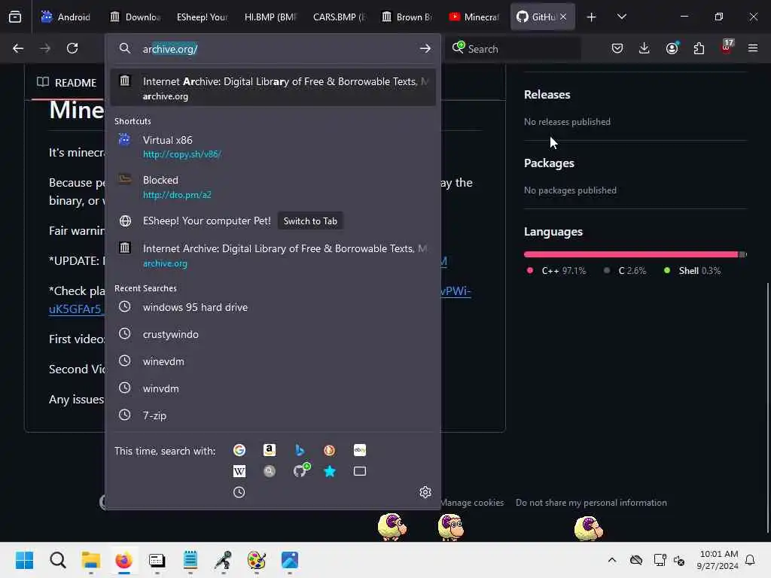The height and width of the screenshot is (578, 771).
Task: Click Manage cookies footer link
Action: pos(473,502)
